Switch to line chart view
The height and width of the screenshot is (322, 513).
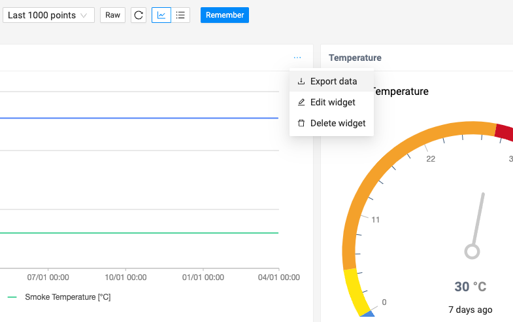[161, 15]
